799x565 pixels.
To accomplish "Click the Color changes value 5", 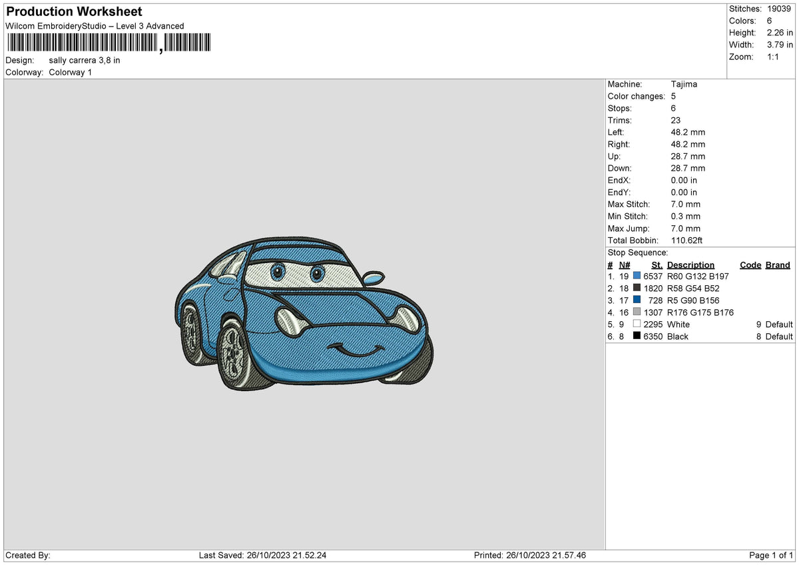I will click(674, 97).
